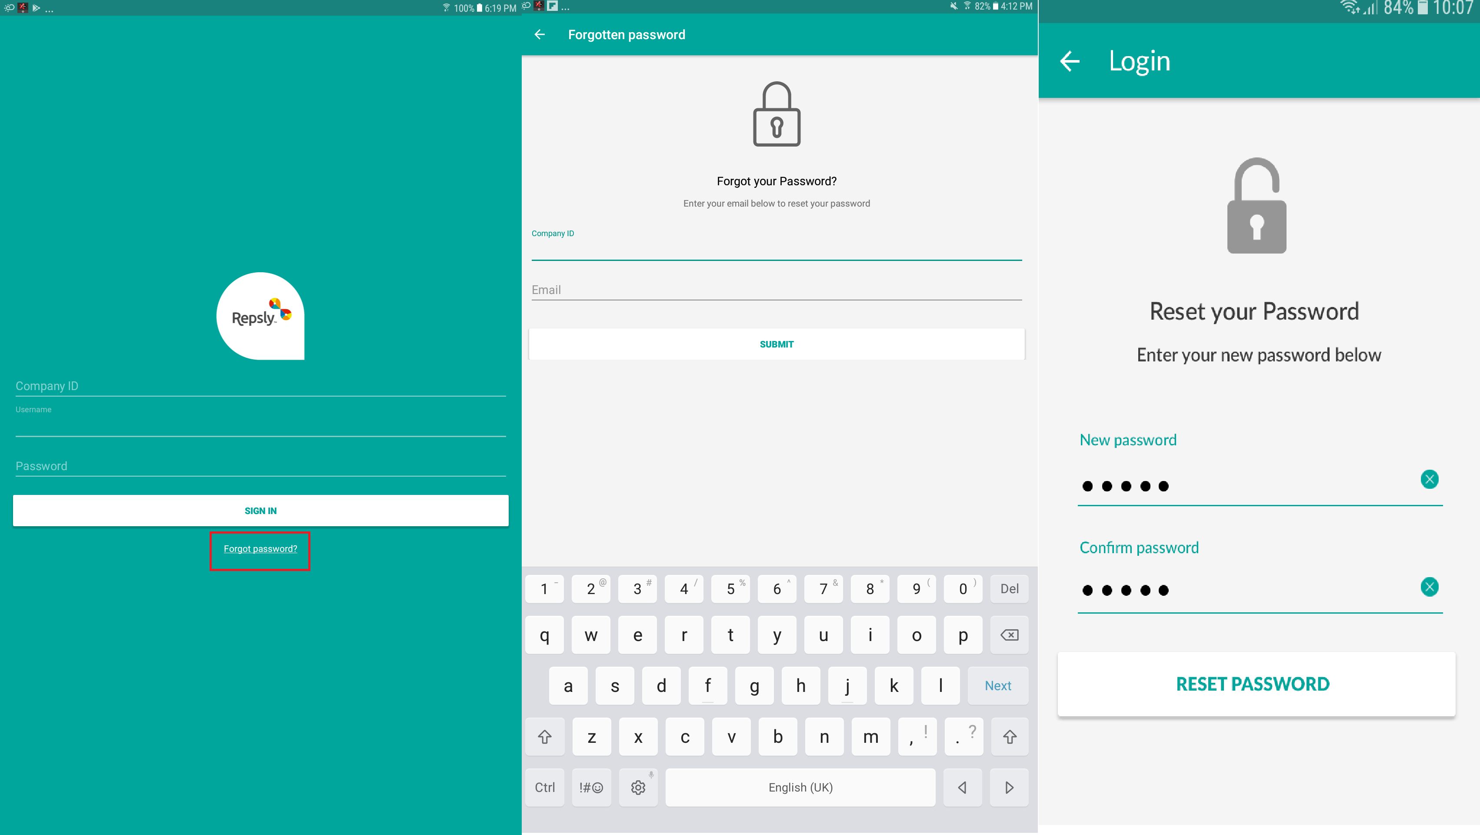Screen dimensions: 1480x835
Task: Focus the New password field
Action: [1260, 486]
